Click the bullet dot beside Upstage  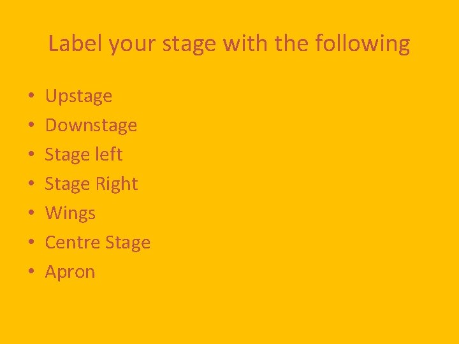[x=31, y=97]
